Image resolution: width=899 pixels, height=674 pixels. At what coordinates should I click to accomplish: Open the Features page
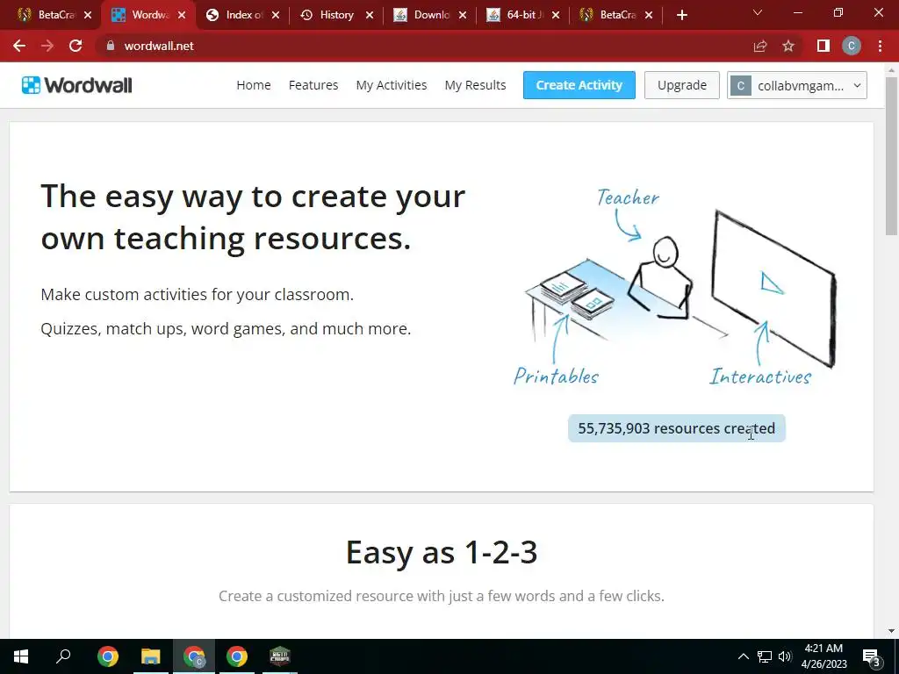pyautogui.click(x=313, y=85)
